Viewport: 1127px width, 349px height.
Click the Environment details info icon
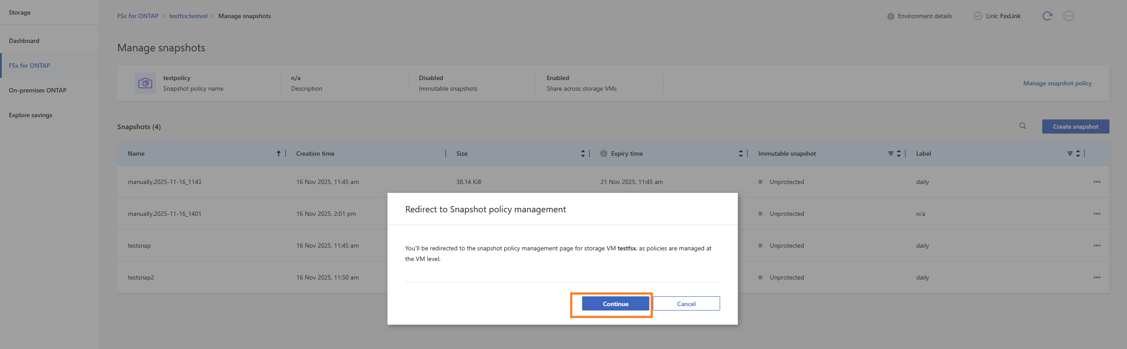[890, 16]
